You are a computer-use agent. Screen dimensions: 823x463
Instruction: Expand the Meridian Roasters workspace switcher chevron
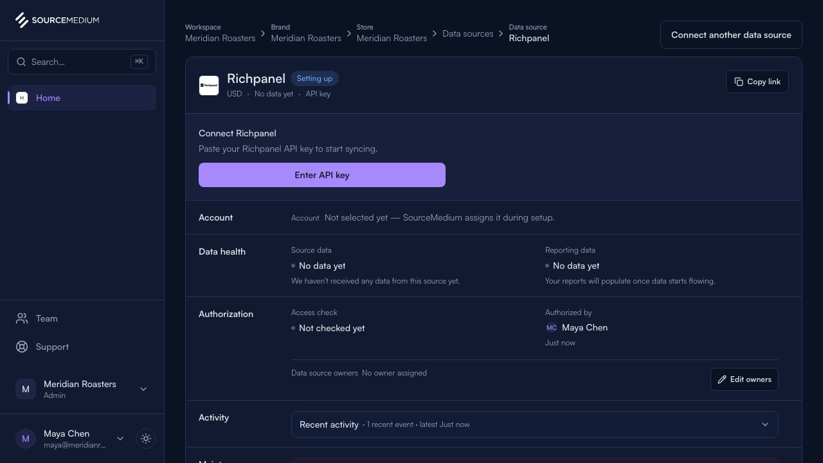[143, 389]
